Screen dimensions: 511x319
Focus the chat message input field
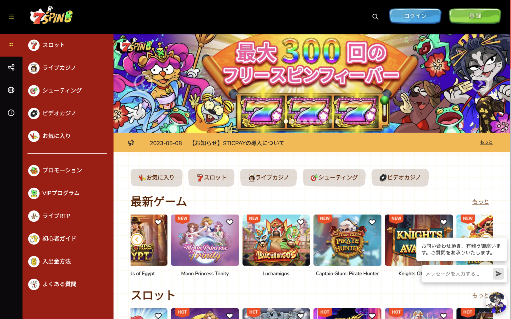(457, 274)
